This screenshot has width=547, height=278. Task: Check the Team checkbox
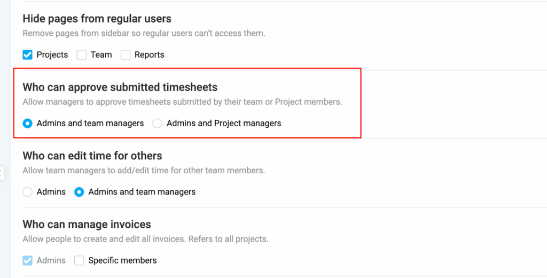pos(82,55)
